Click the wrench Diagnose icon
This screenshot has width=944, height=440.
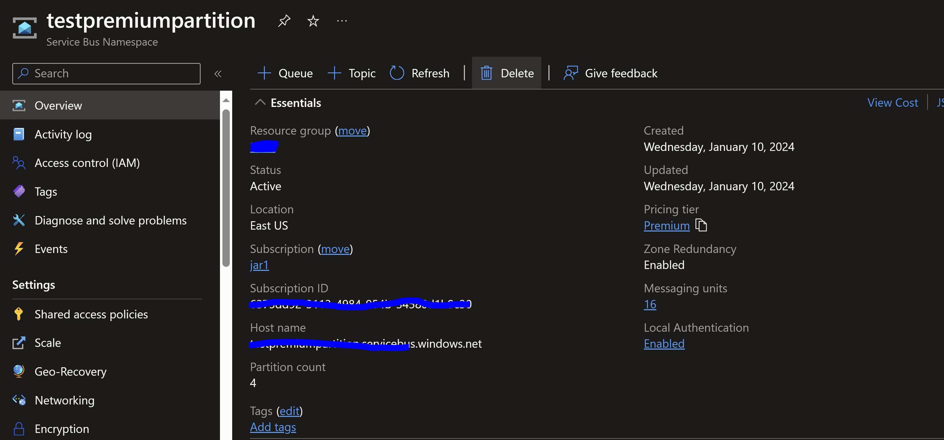(x=19, y=220)
